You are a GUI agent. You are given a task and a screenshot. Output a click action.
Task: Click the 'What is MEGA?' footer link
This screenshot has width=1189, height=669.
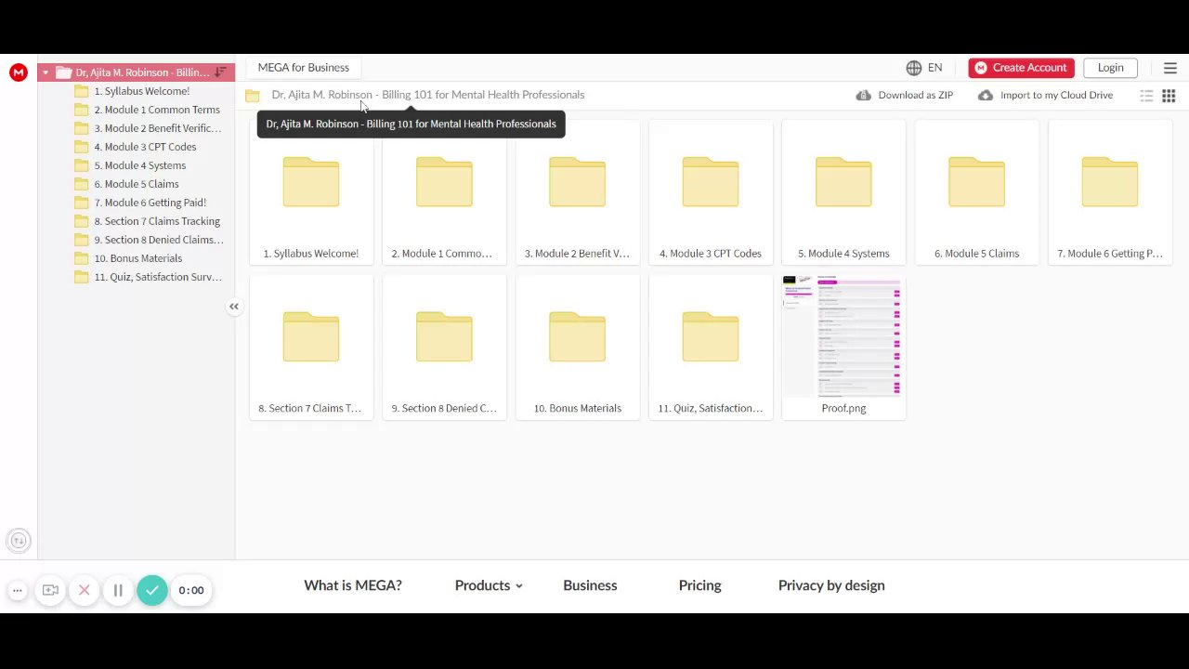[x=353, y=585]
